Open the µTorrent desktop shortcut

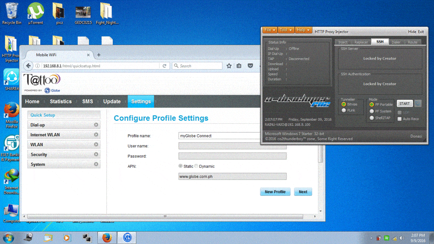coord(35,14)
